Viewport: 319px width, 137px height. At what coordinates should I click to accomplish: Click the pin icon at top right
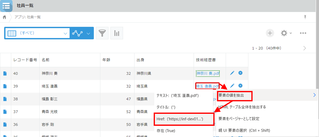pos(305,17)
